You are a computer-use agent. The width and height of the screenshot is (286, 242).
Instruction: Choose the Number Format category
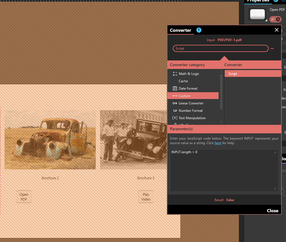(193, 111)
